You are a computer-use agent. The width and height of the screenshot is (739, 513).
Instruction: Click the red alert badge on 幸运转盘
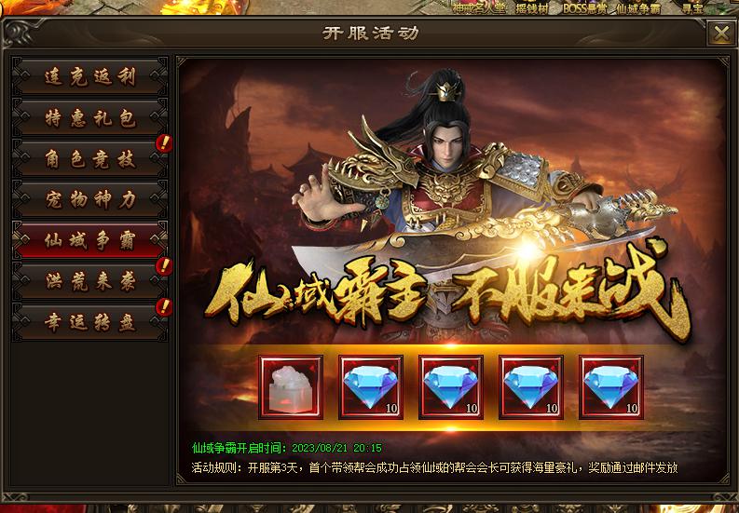(x=164, y=307)
